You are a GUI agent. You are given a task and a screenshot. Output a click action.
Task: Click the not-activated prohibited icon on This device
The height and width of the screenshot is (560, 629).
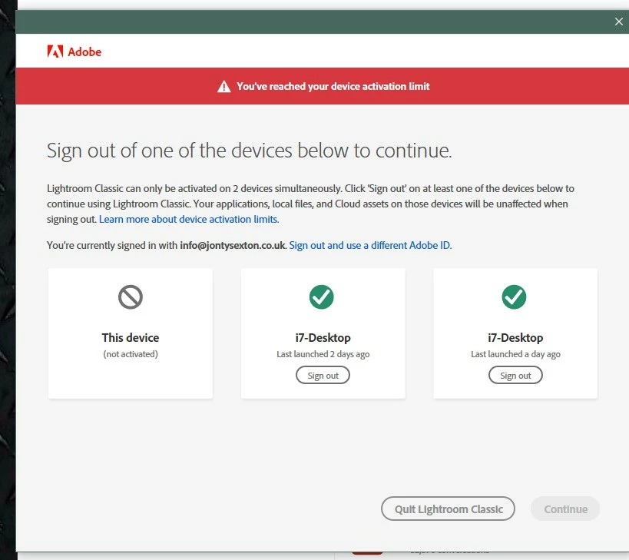pos(131,297)
